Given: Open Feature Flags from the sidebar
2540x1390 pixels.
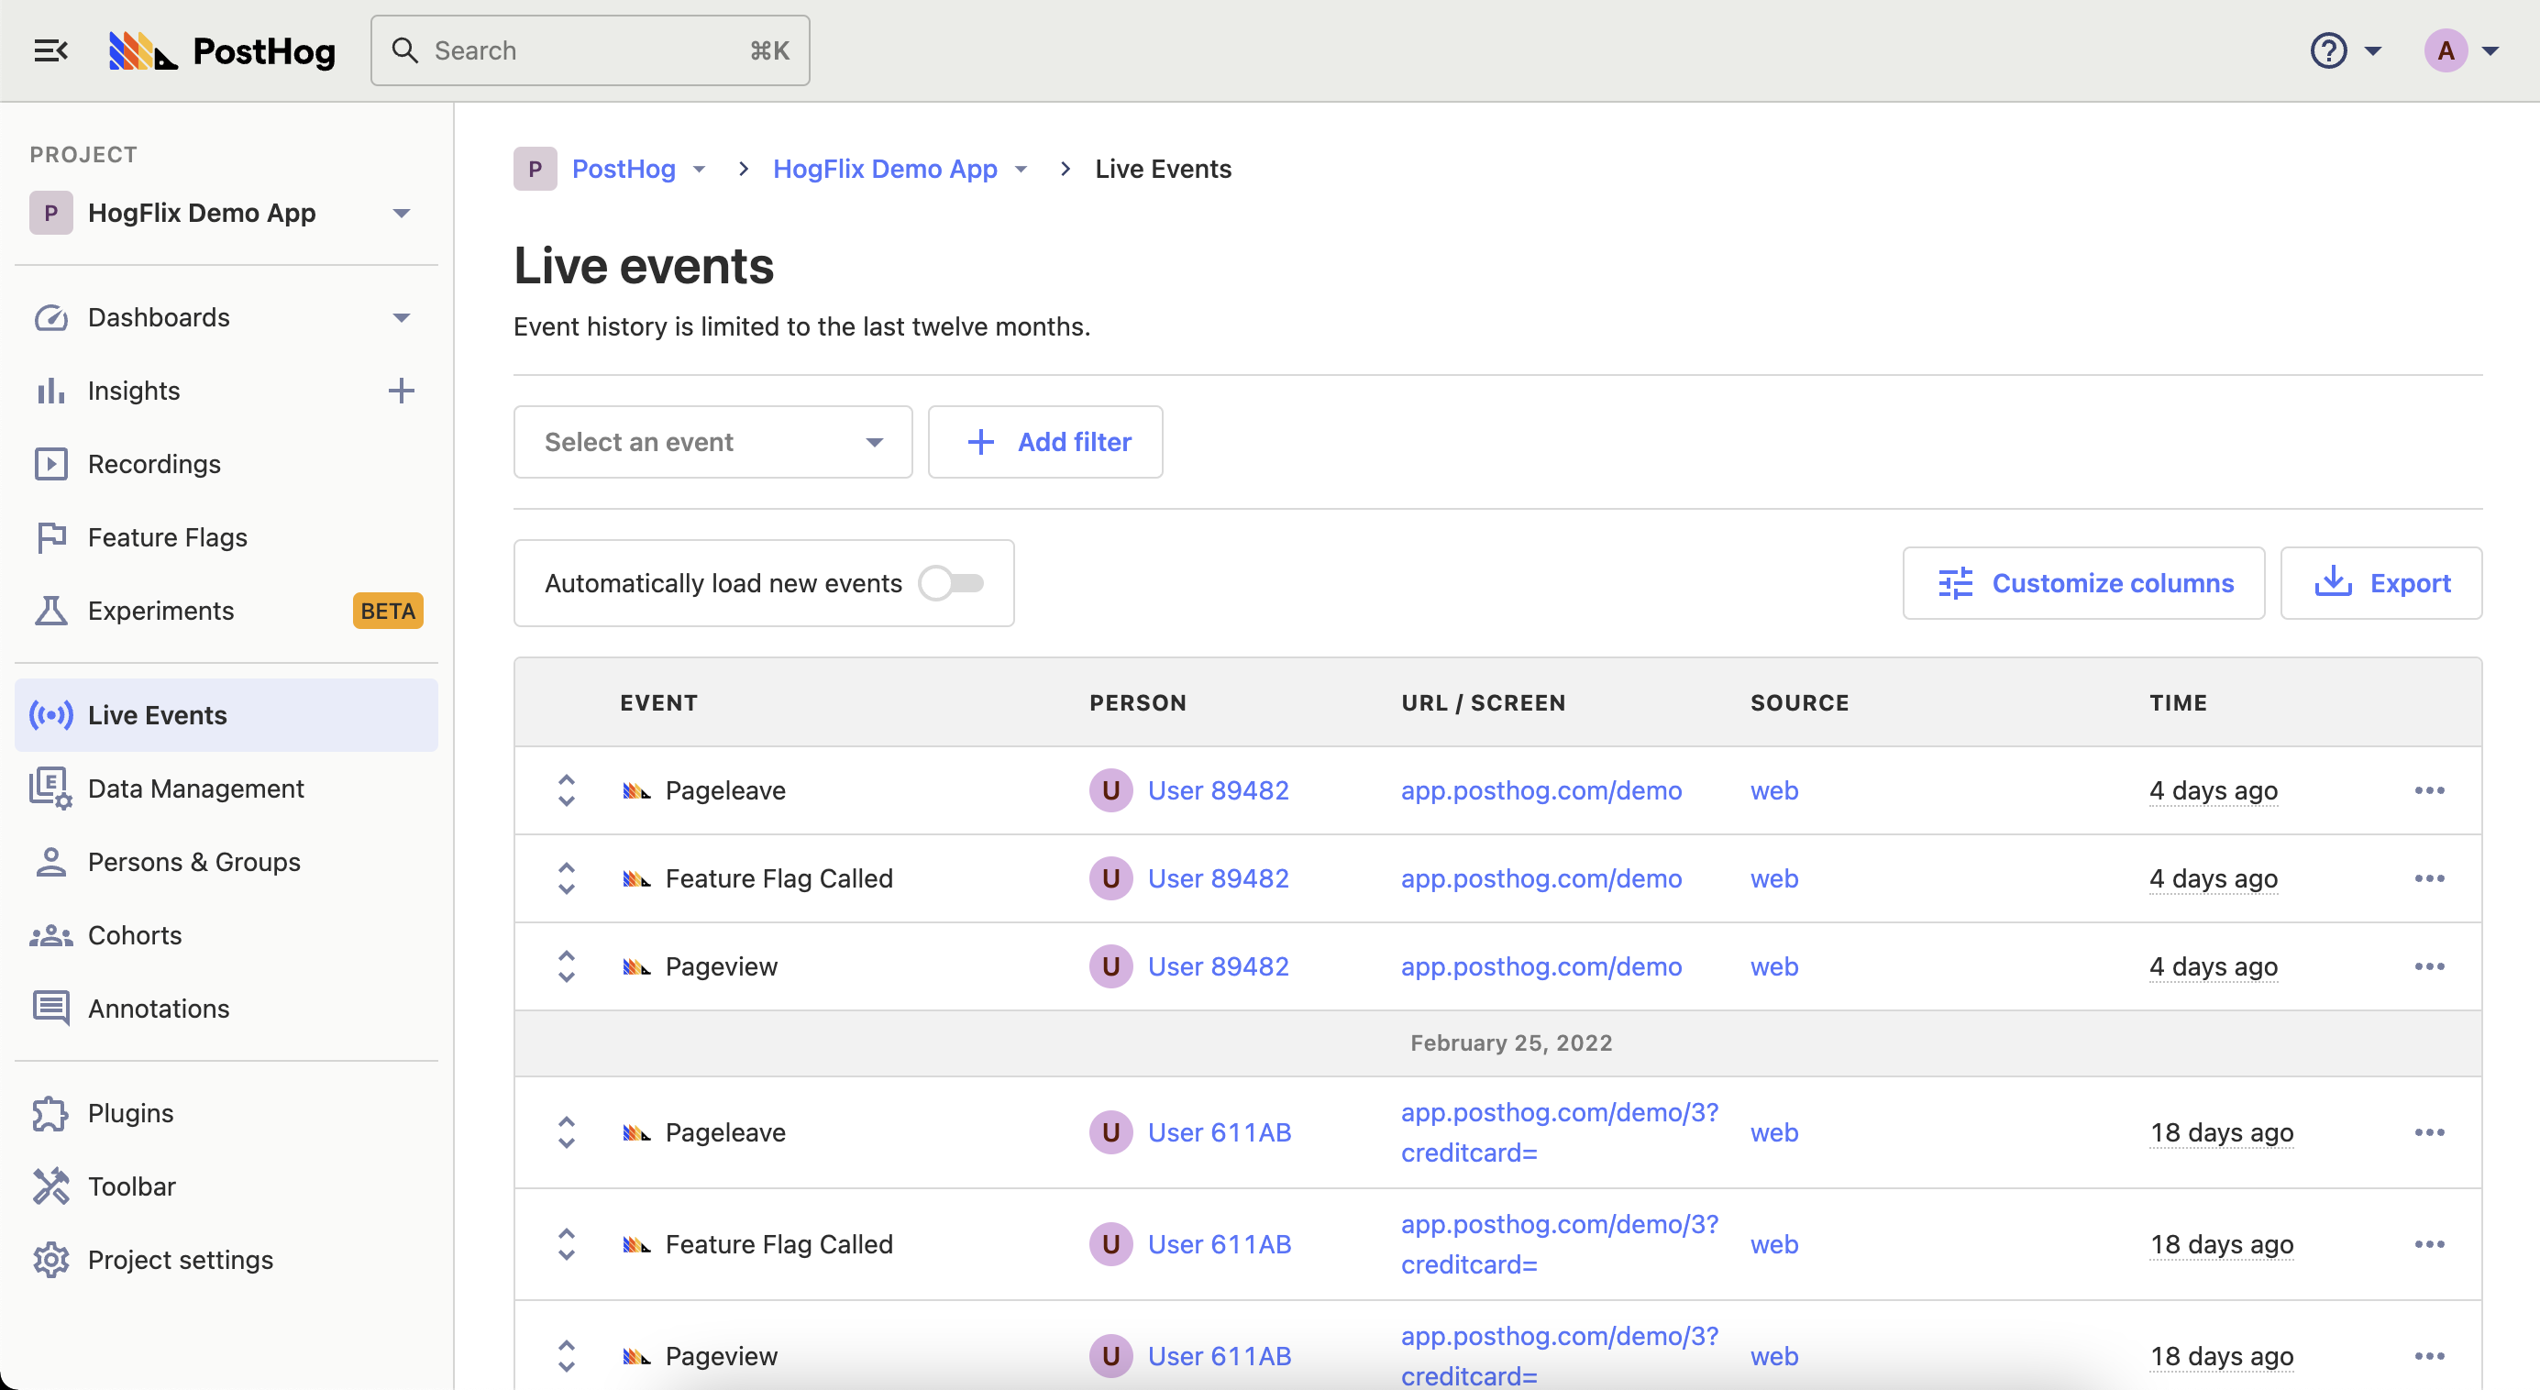Looking at the screenshot, I should click(167, 537).
